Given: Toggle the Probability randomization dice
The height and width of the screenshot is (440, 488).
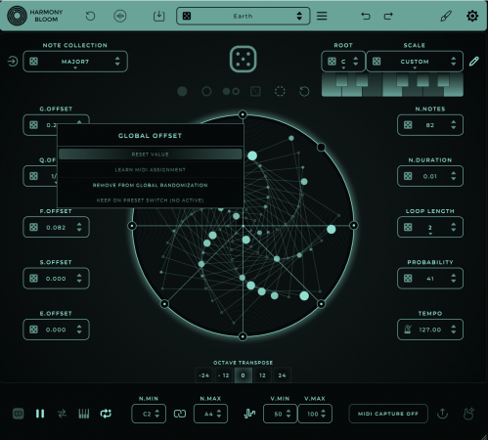Looking at the screenshot, I should tap(408, 279).
